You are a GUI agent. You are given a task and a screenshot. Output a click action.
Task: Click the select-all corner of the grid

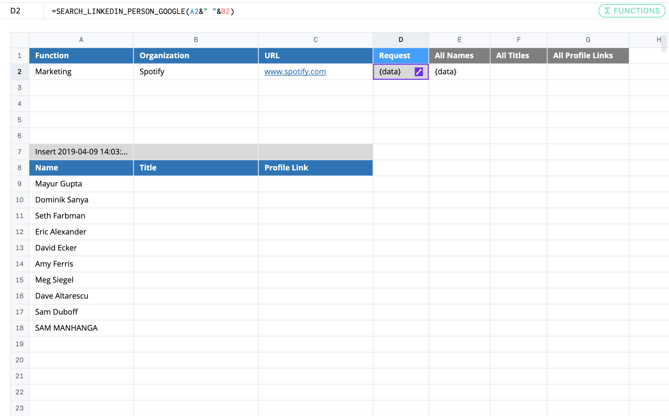19,40
